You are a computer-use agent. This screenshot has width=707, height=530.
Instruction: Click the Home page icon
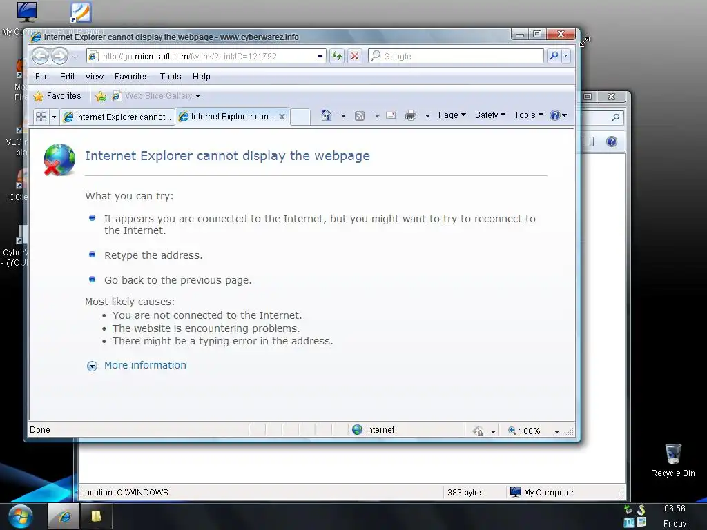tap(327, 115)
